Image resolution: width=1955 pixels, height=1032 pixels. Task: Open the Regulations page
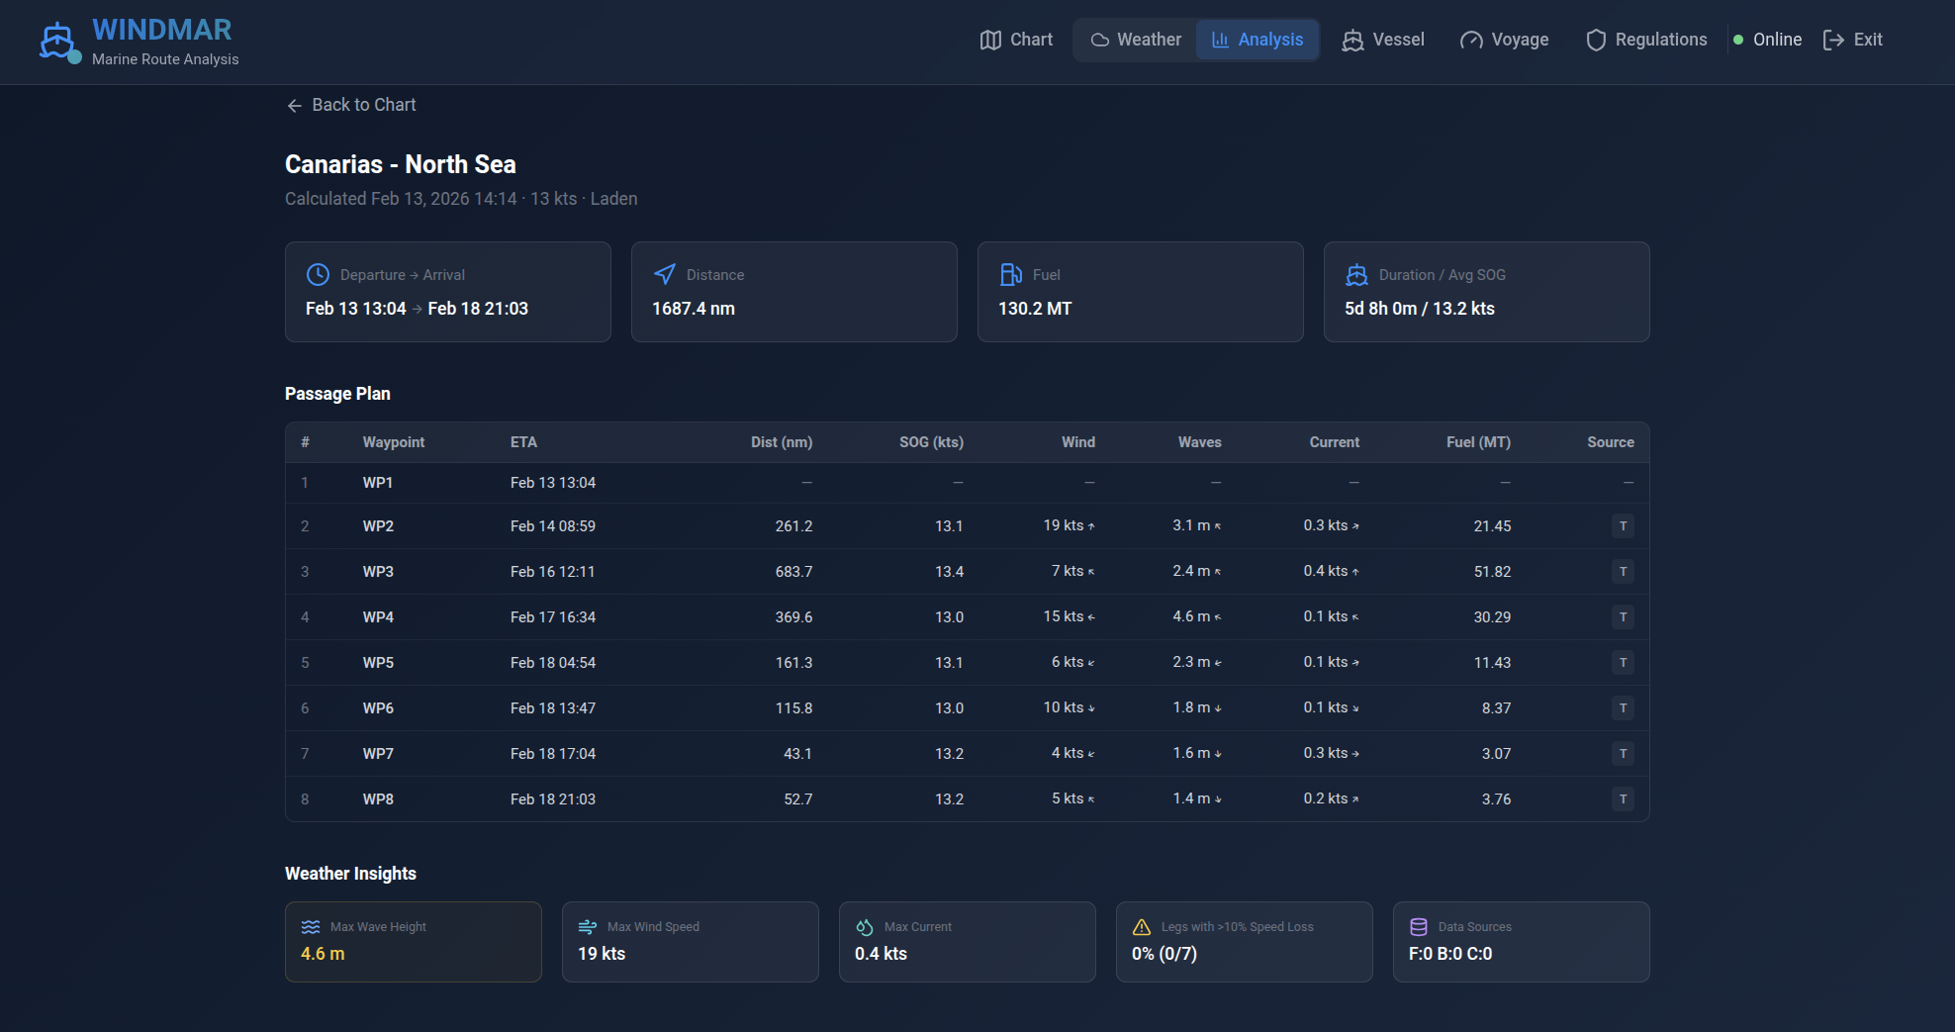coord(1646,40)
